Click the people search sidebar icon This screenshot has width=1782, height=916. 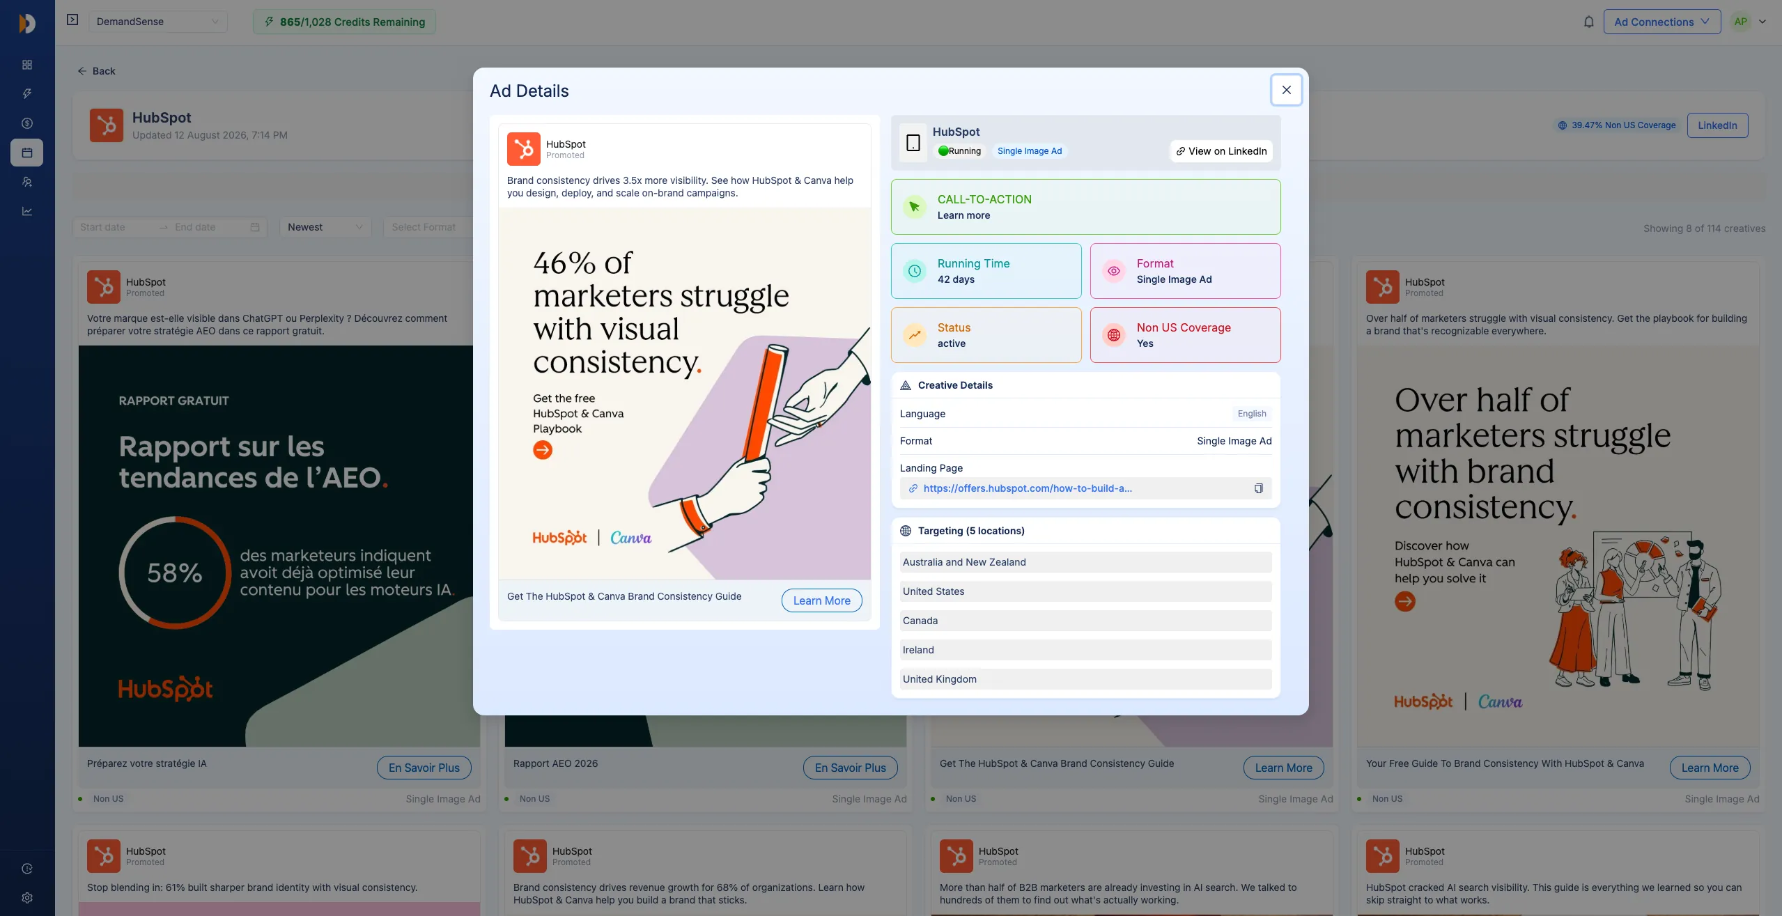click(27, 182)
